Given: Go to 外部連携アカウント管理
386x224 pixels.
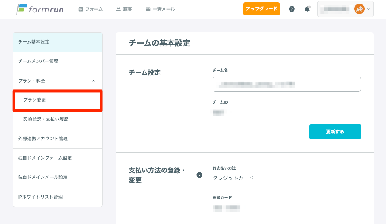Looking at the screenshot, I should coord(43,139).
